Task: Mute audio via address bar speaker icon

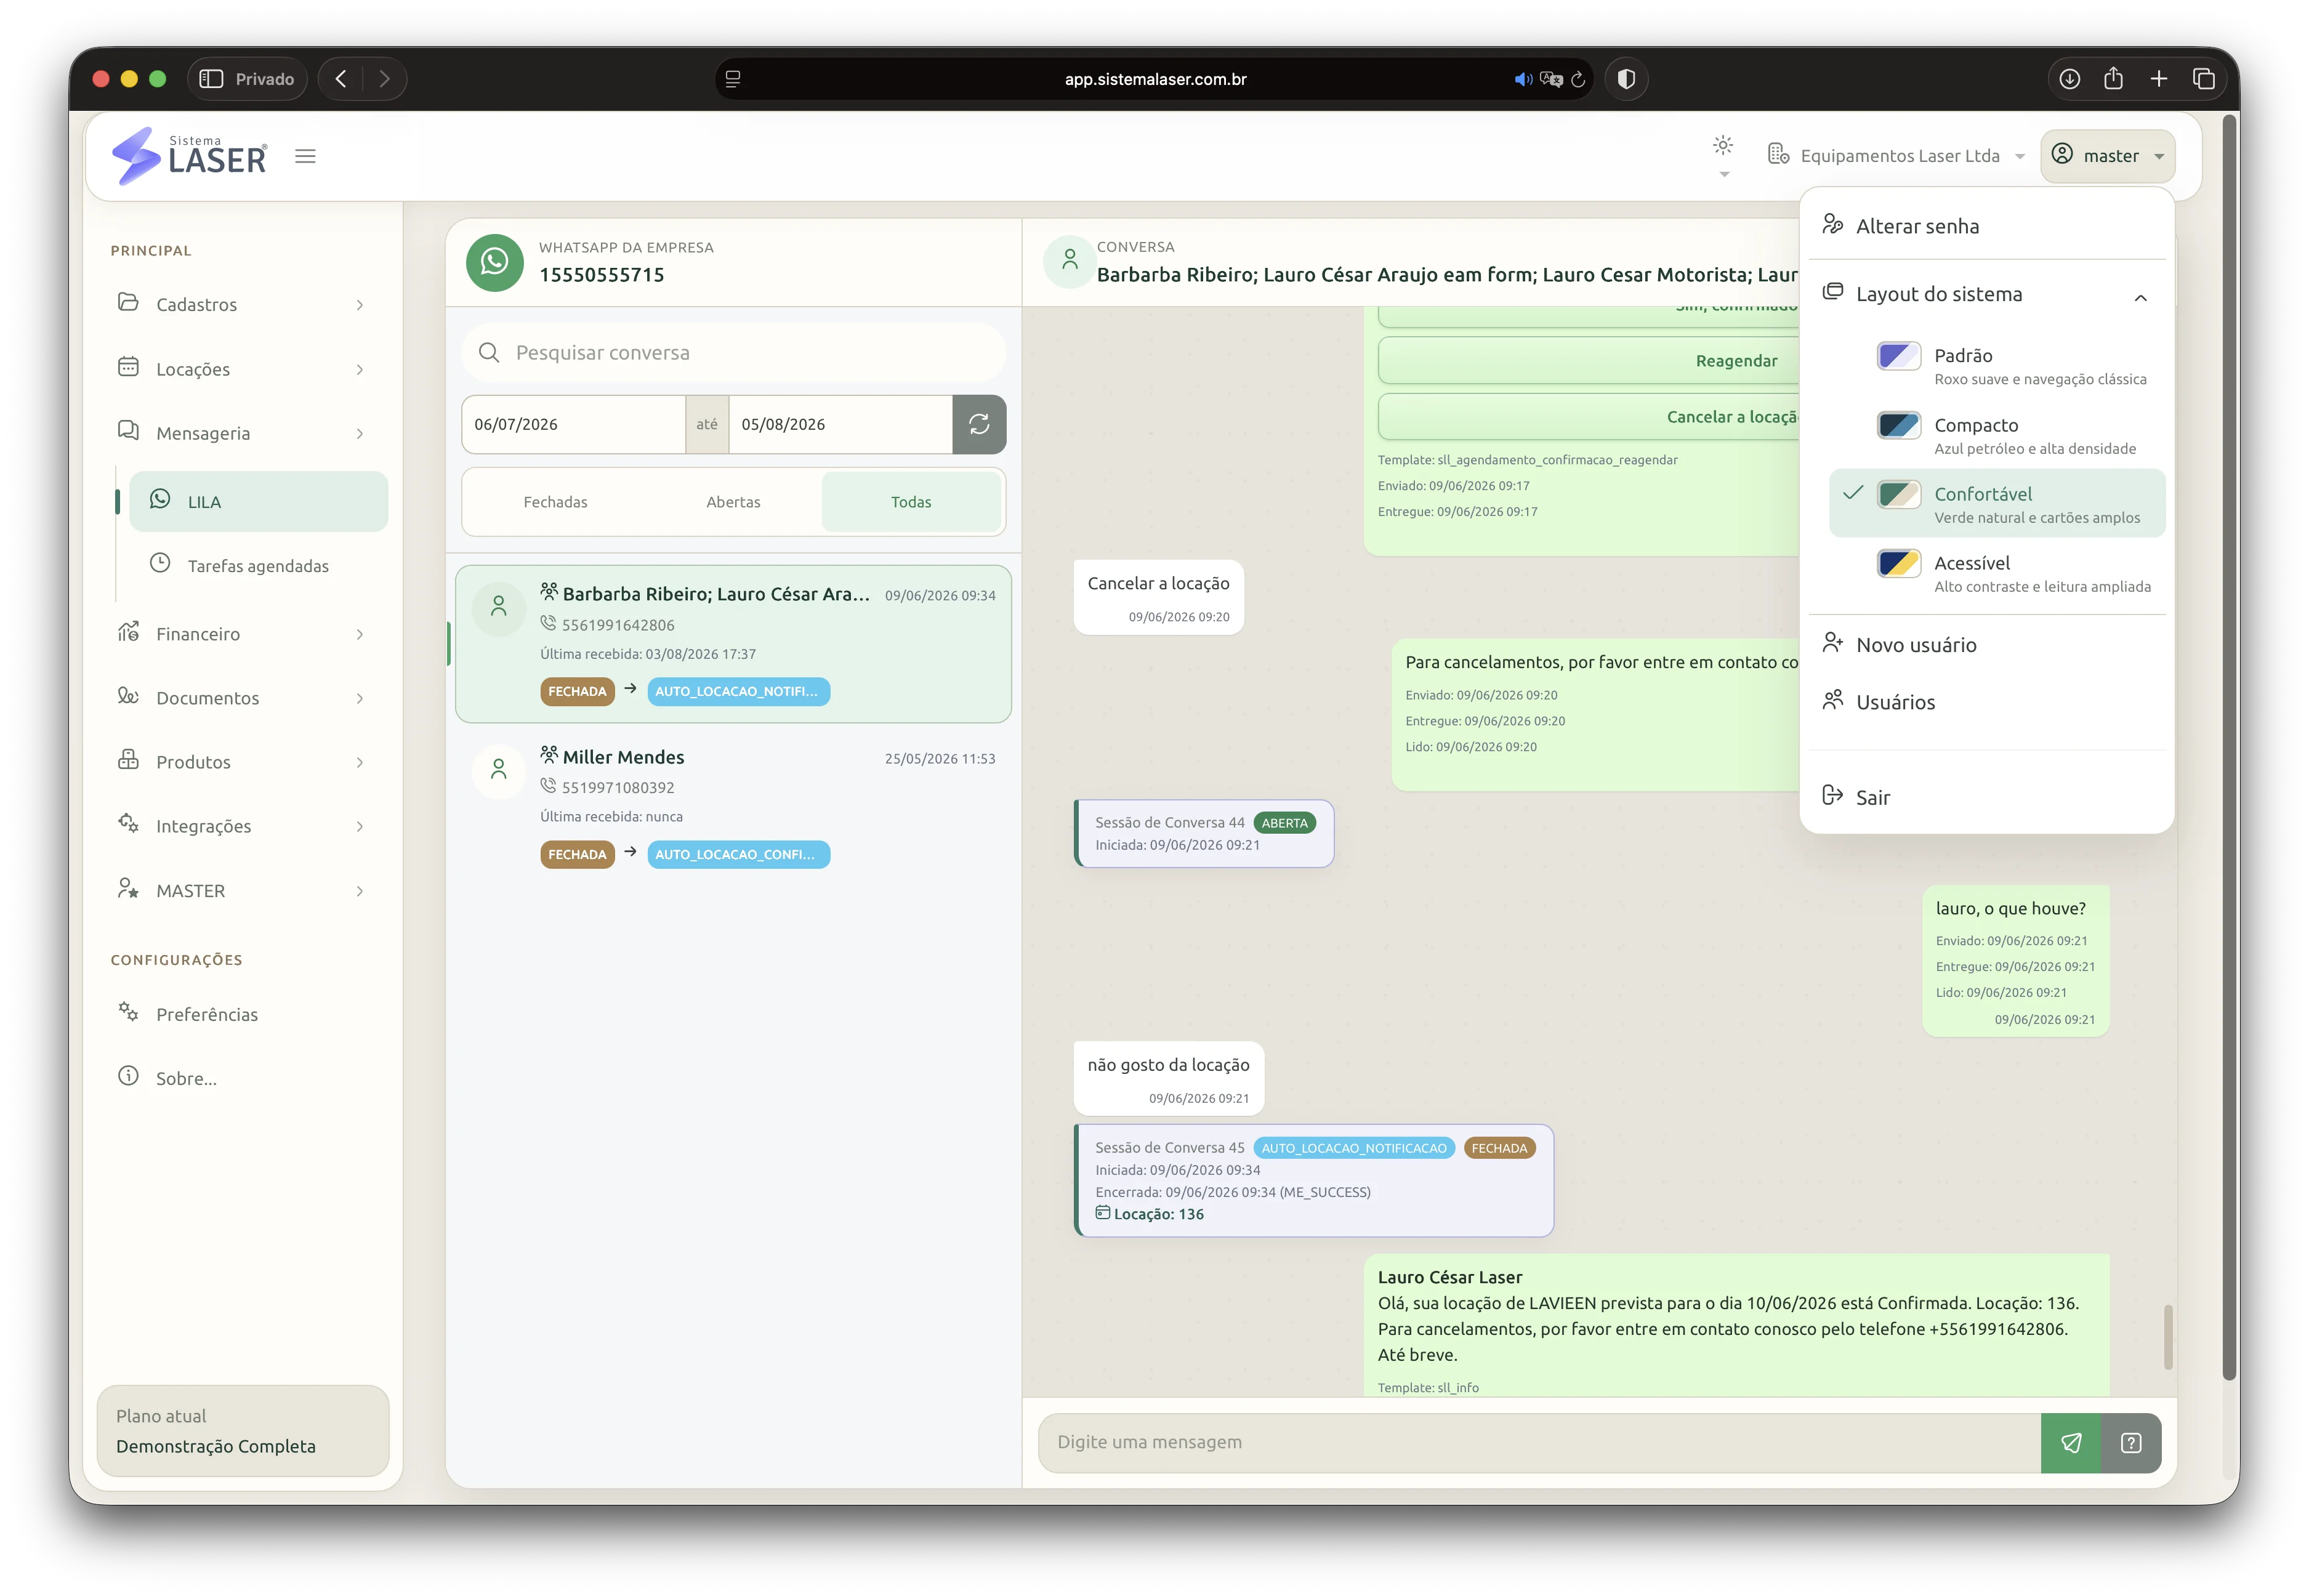Action: [x=1522, y=79]
